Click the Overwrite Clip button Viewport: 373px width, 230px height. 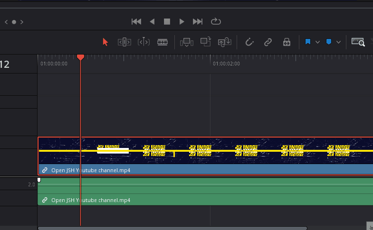coord(206,42)
